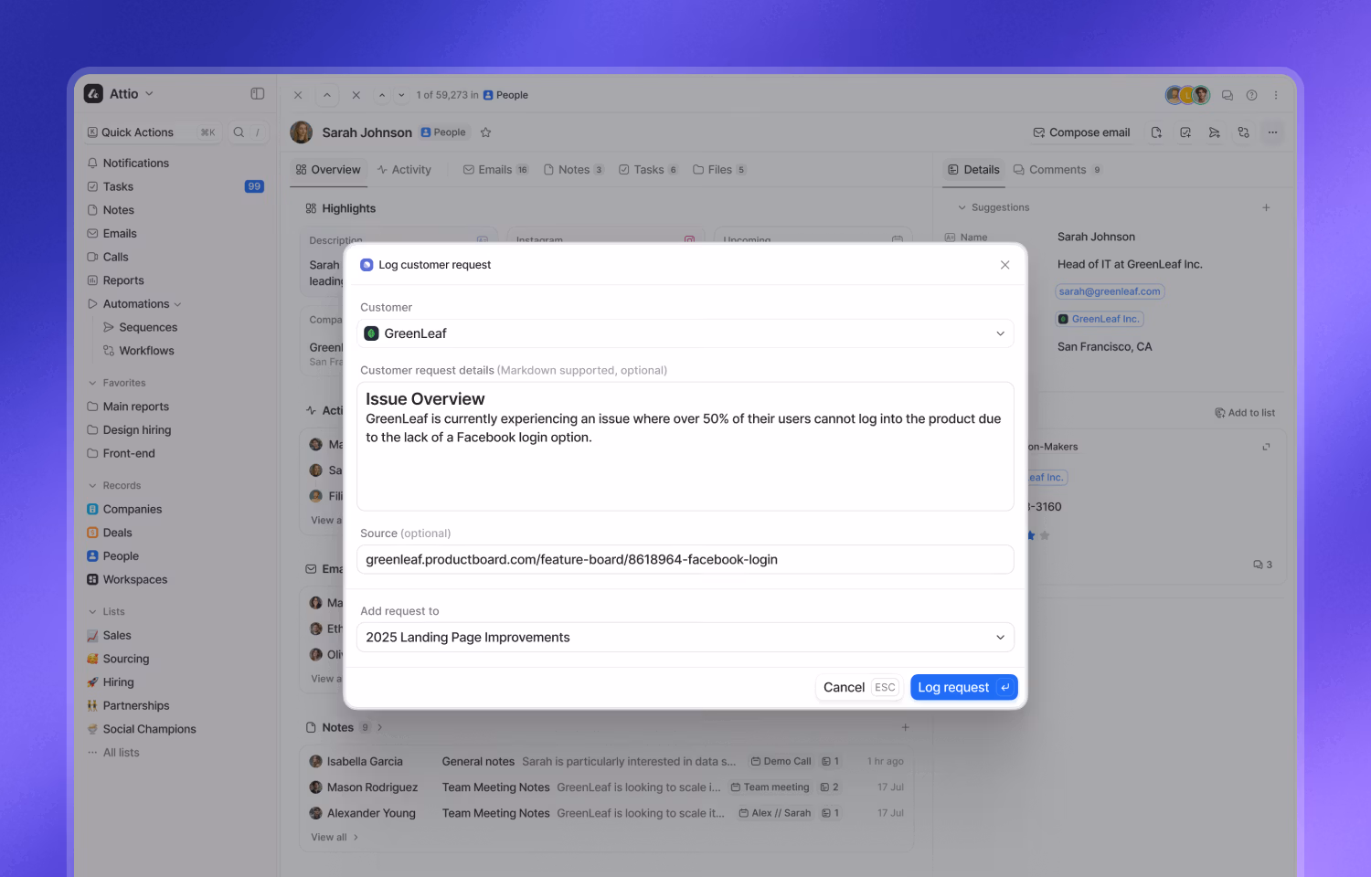This screenshot has height=877, width=1371.
Task: Switch to the Files tab
Action: (719, 170)
